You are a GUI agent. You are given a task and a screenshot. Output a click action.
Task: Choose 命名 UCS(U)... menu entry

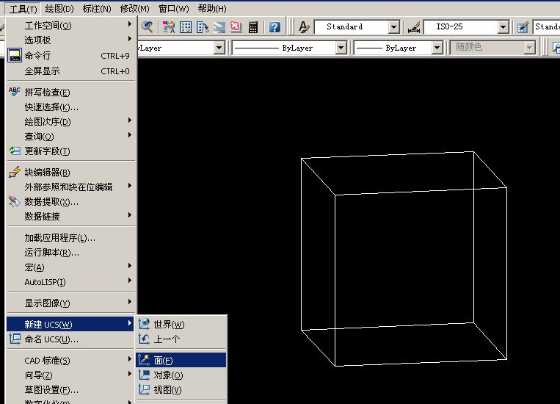coord(71,339)
